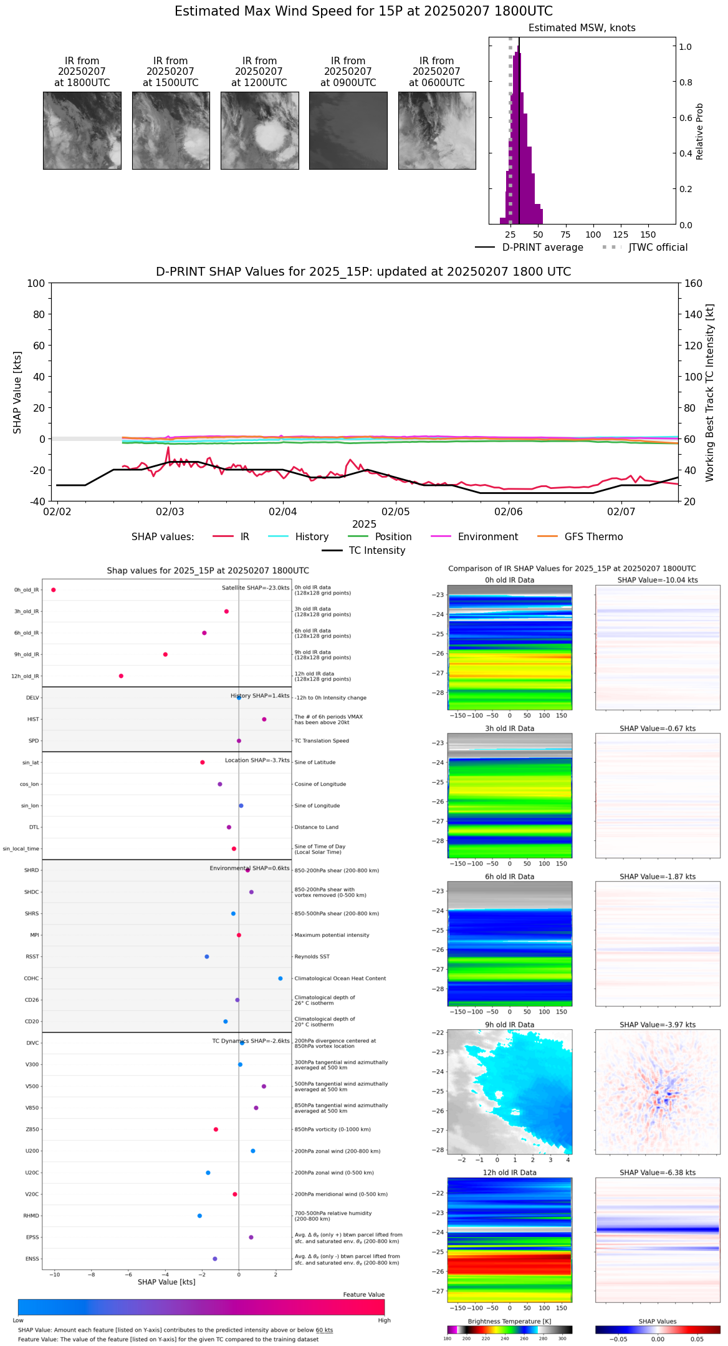The width and height of the screenshot is (728, 1346).
Task: Click the D-PRINT average legend line
Action: [485, 247]
